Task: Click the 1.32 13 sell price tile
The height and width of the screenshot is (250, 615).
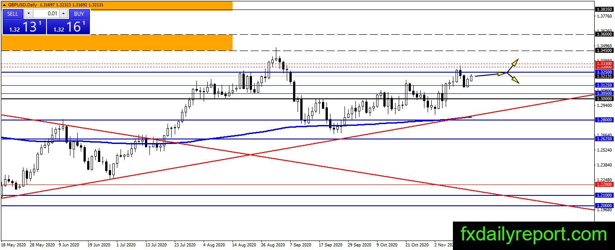Action: click(24, 26)
